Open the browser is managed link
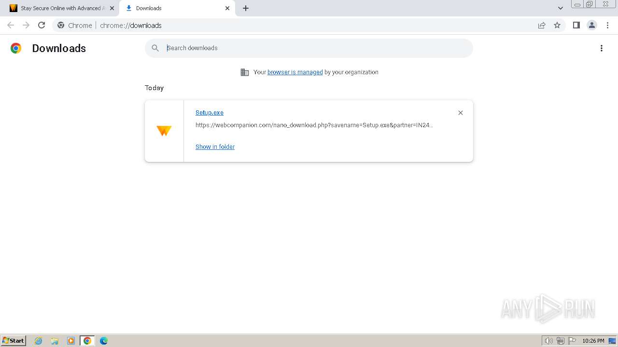The width and height of the screenshot is (618, 347). pos(295,72)
